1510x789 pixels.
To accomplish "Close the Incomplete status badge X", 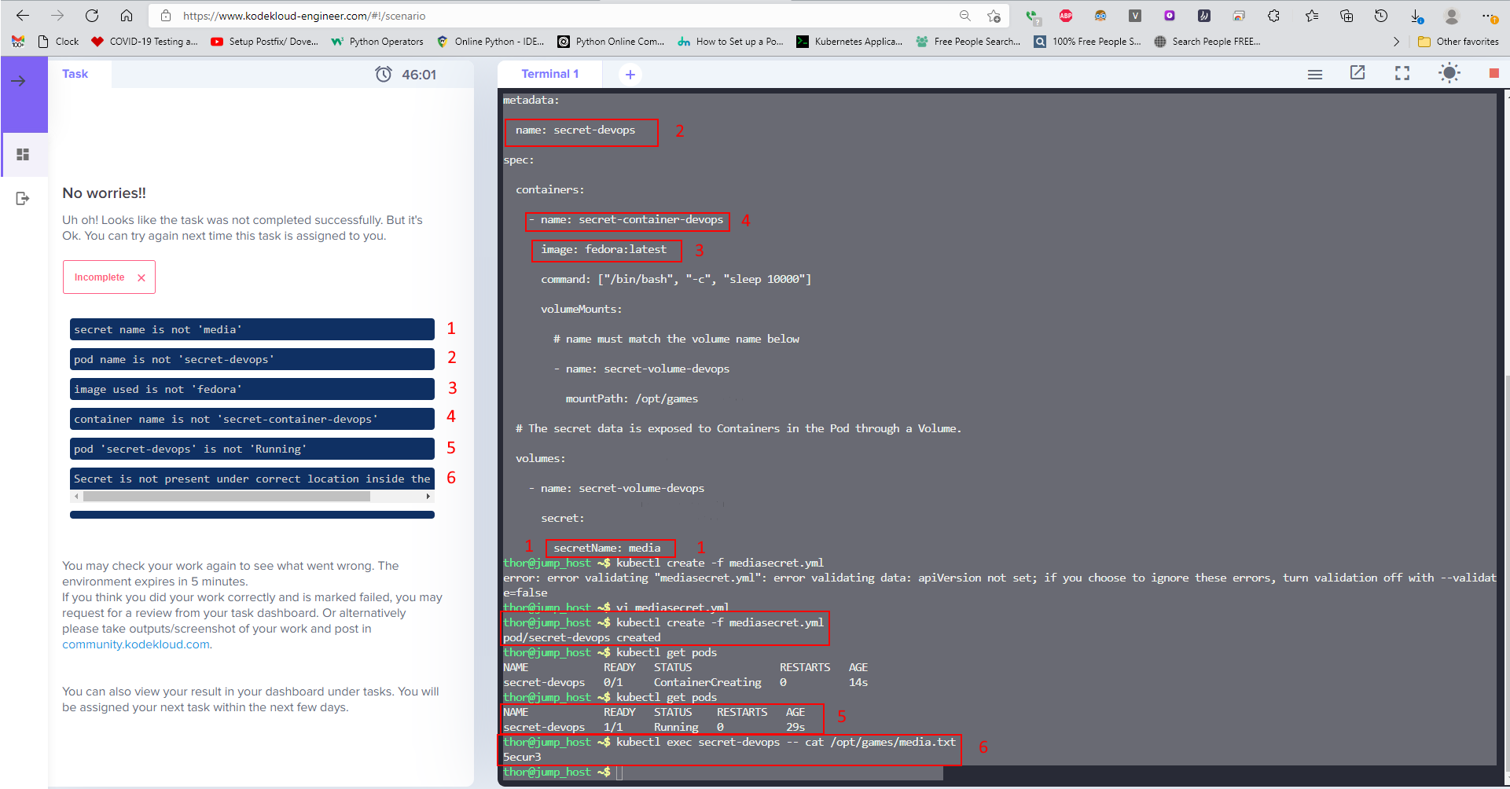I will pyautogui.click(x=141, y=277).
